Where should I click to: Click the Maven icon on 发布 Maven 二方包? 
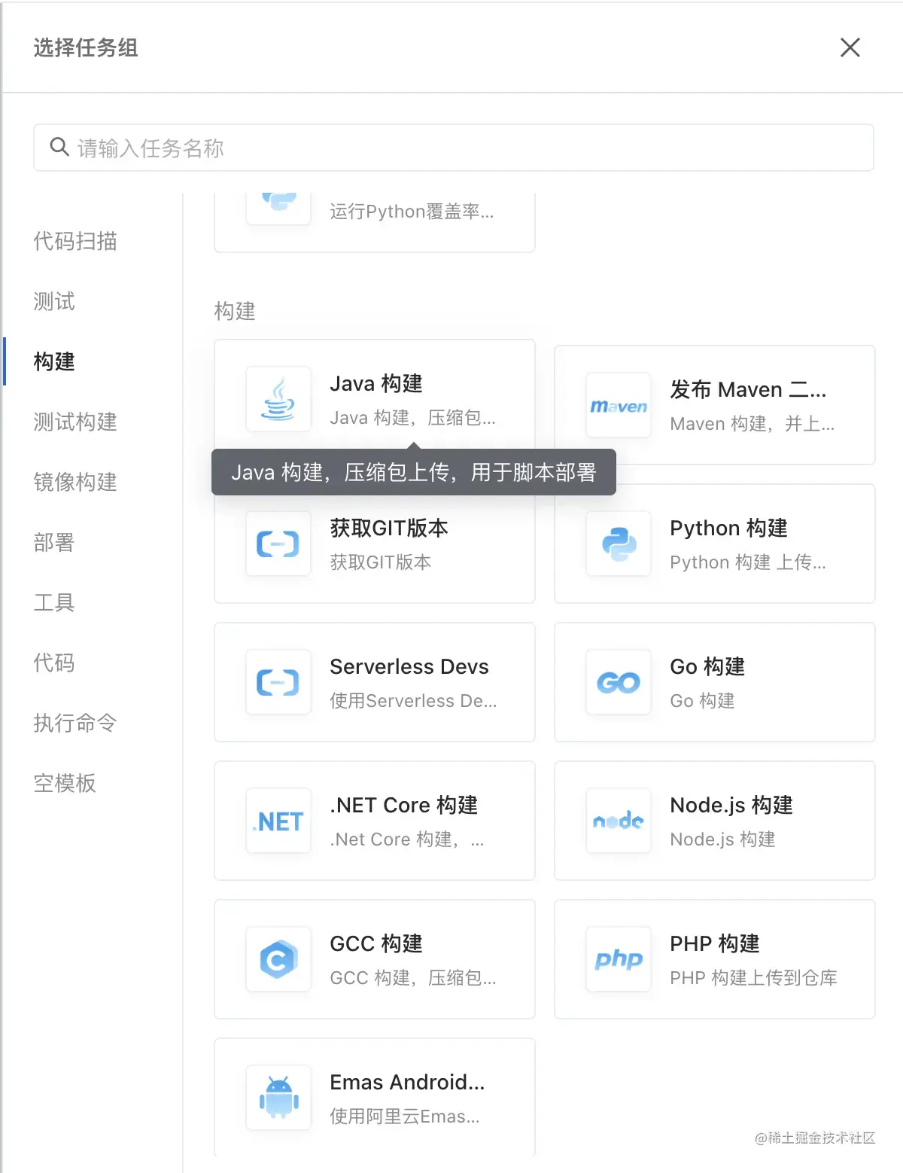(x=618, y=405)
